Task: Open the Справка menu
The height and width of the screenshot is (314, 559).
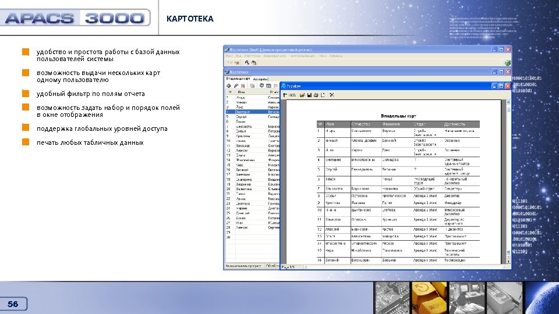Action: (x=336, y=56)
